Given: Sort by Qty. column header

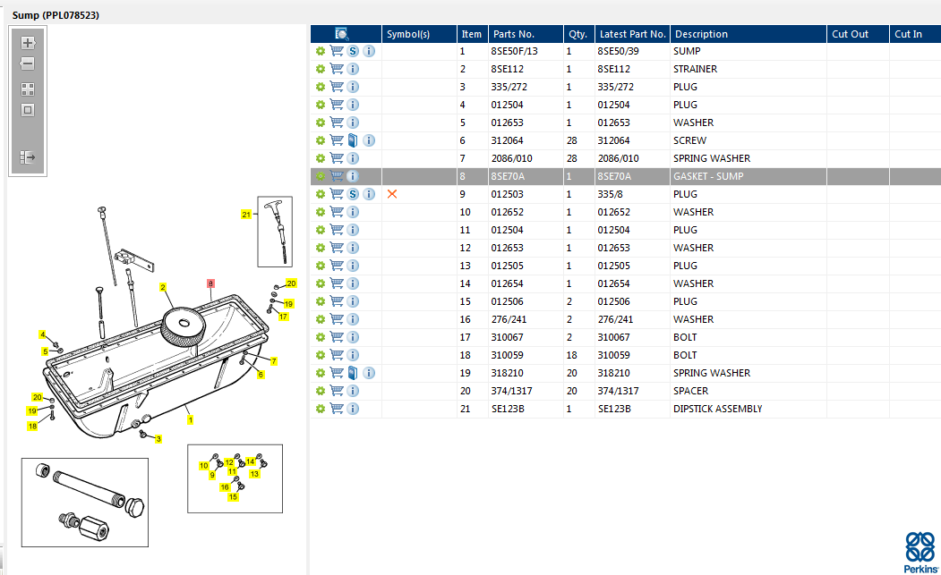Looking at the screenshot, I should click(x=578, y=34).
